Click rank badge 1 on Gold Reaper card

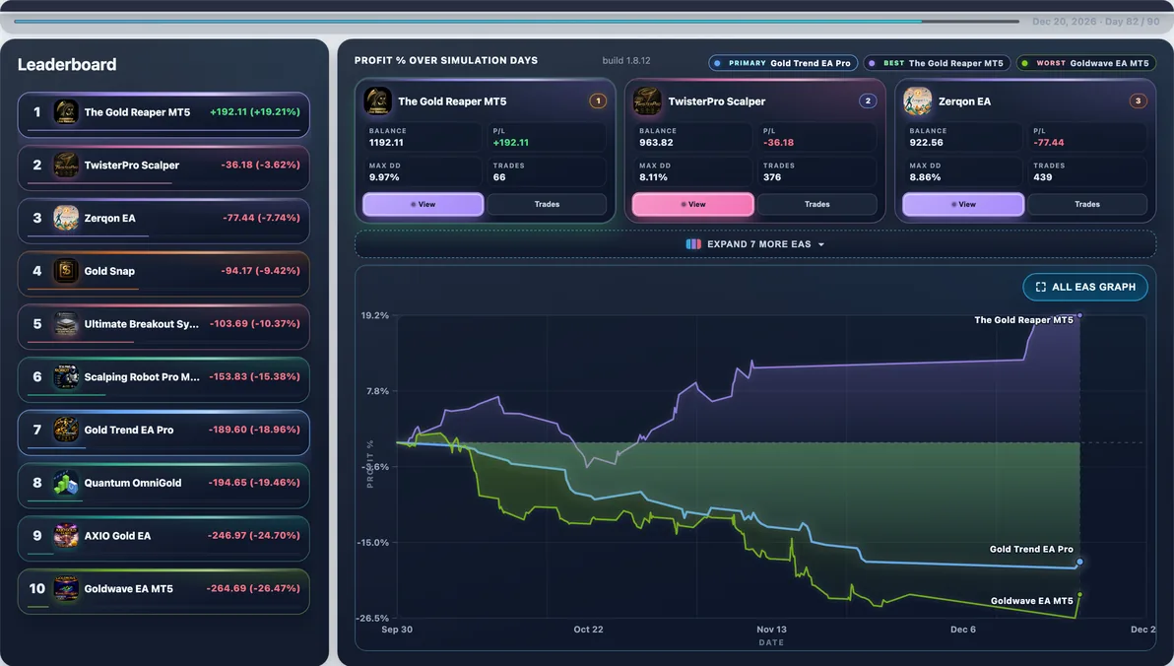coord(598,100)
